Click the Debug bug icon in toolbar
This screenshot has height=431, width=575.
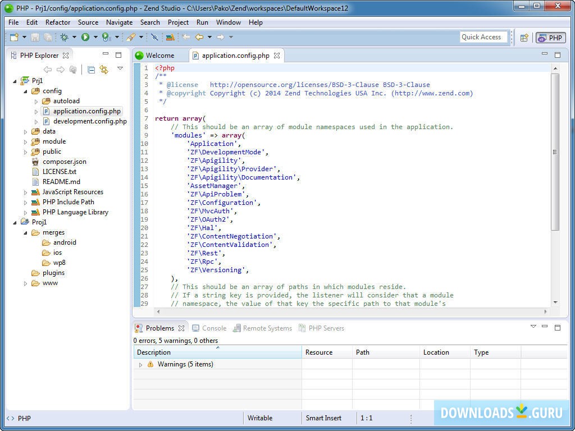(x=65, y=37)
